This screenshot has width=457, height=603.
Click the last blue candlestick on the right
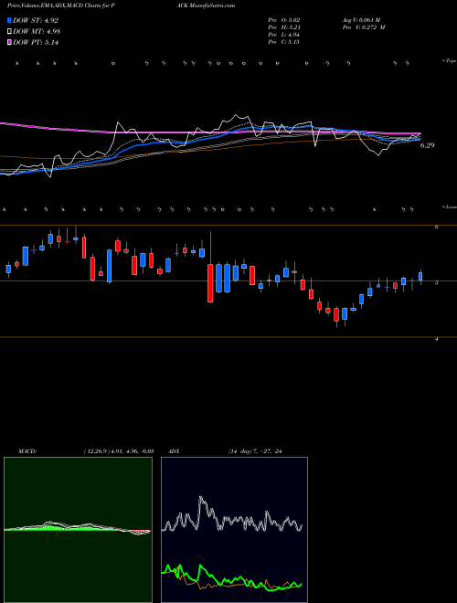pos(420,277)
